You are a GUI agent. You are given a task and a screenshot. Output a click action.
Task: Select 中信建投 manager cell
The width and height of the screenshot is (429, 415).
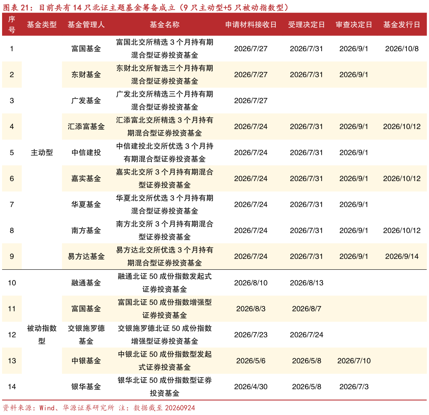pos(86,152)
